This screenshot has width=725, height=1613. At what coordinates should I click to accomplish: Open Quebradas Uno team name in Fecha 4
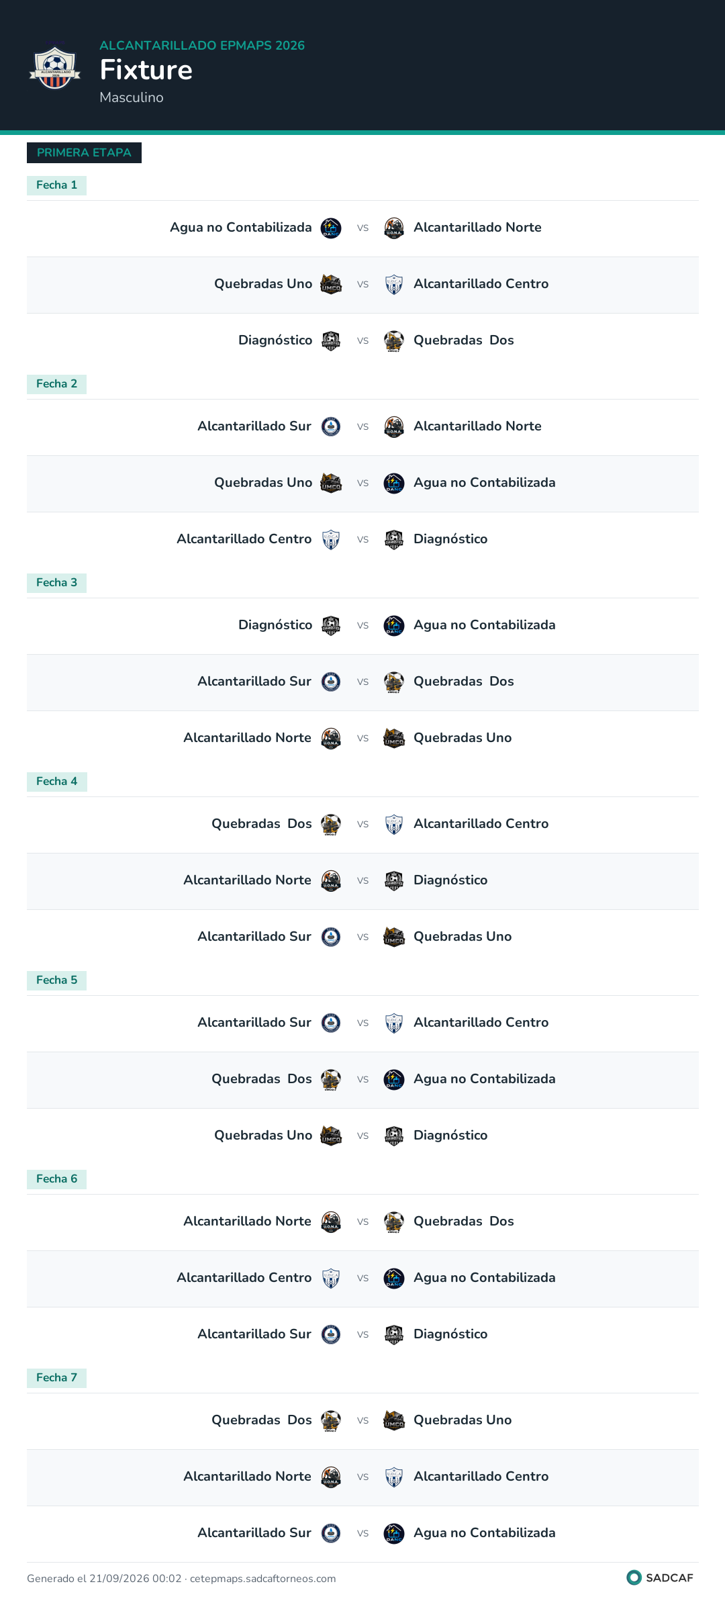tap(463, 937)
